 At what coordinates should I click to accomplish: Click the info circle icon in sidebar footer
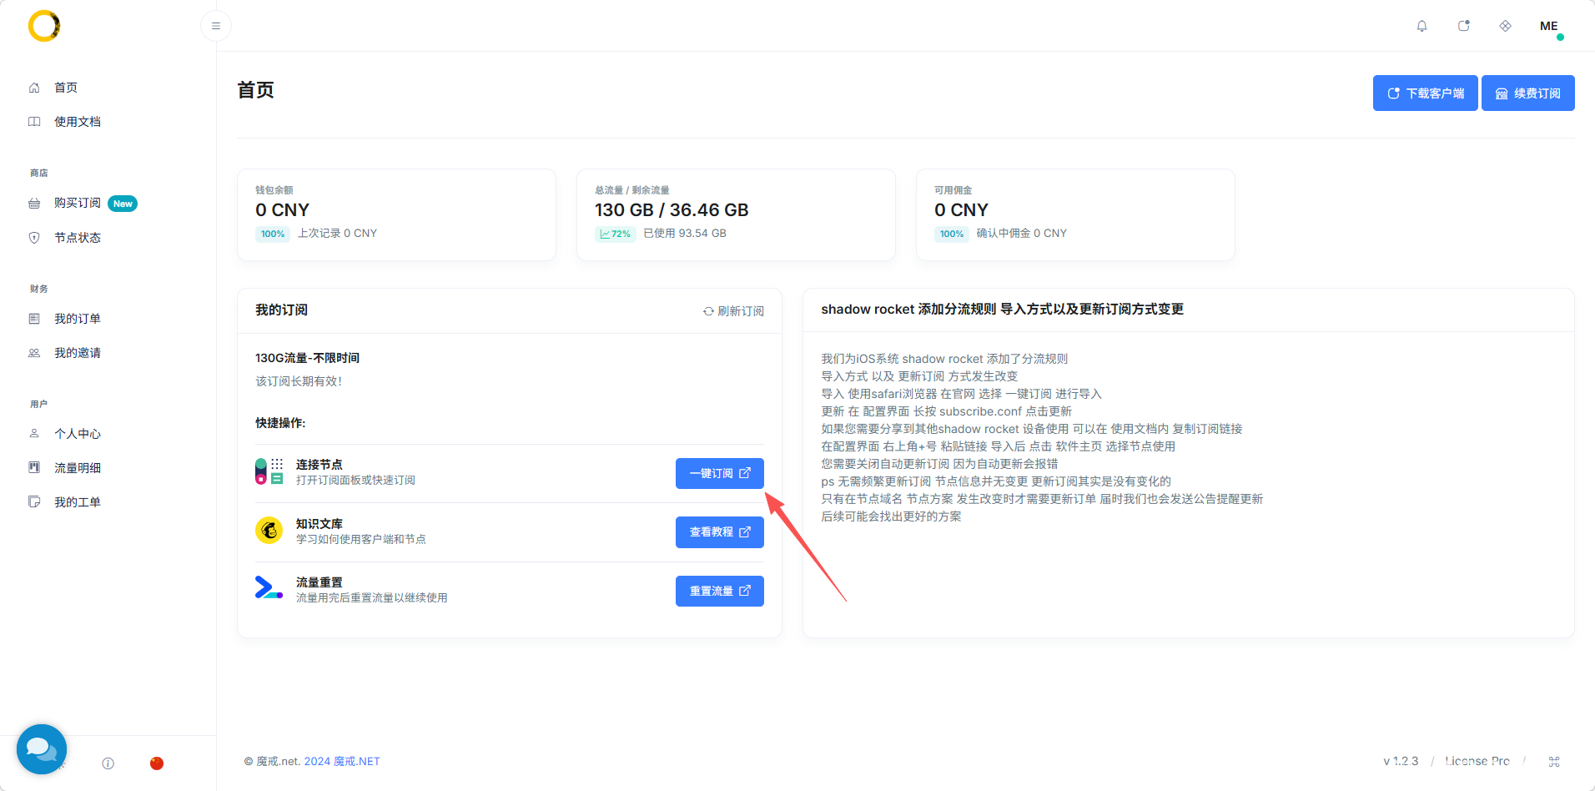tap(108, 763)
